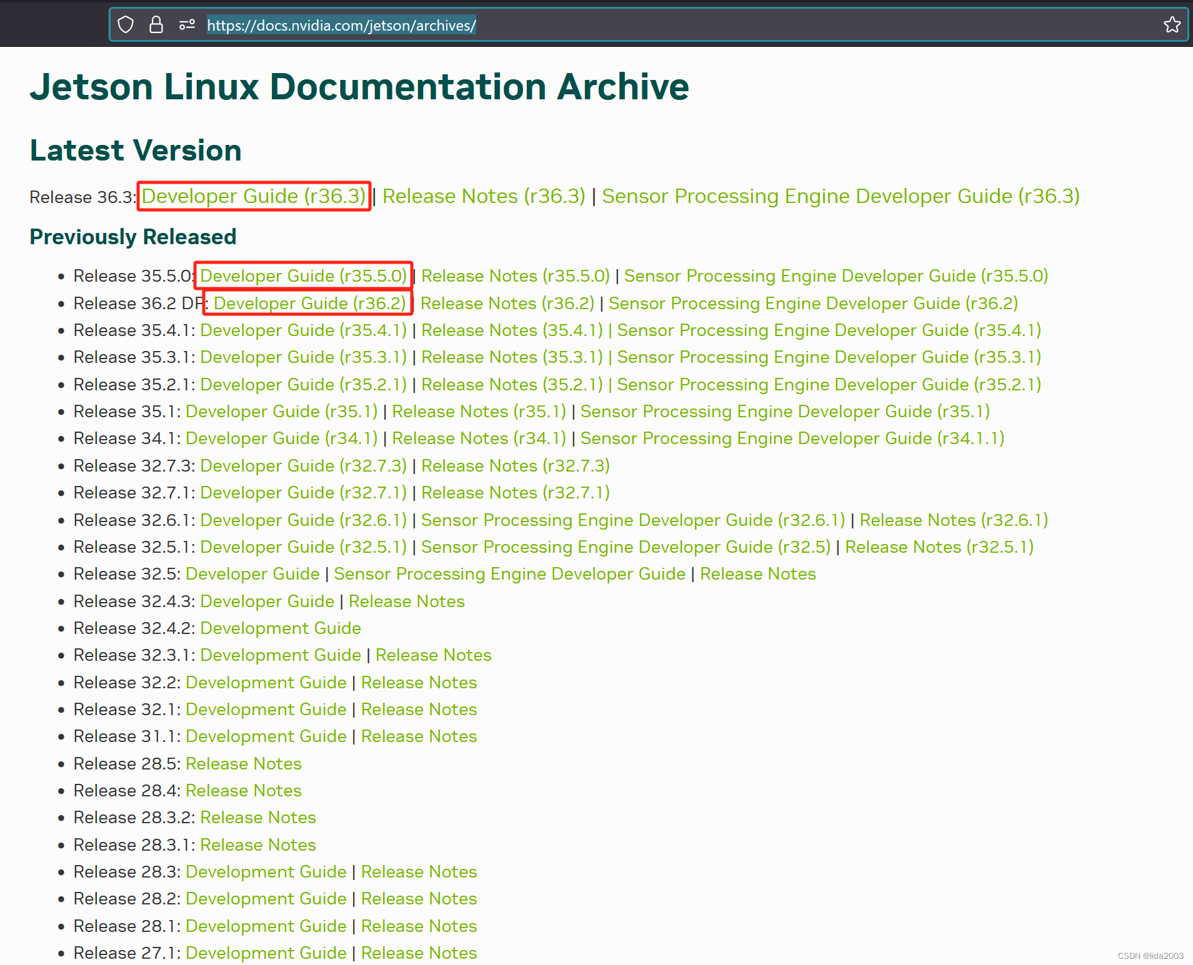
Task: Click the tracking protection shield icon
Action: point(126,25)
